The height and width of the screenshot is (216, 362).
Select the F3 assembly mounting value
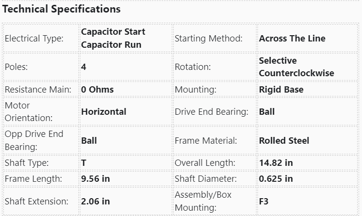[264, 202]
